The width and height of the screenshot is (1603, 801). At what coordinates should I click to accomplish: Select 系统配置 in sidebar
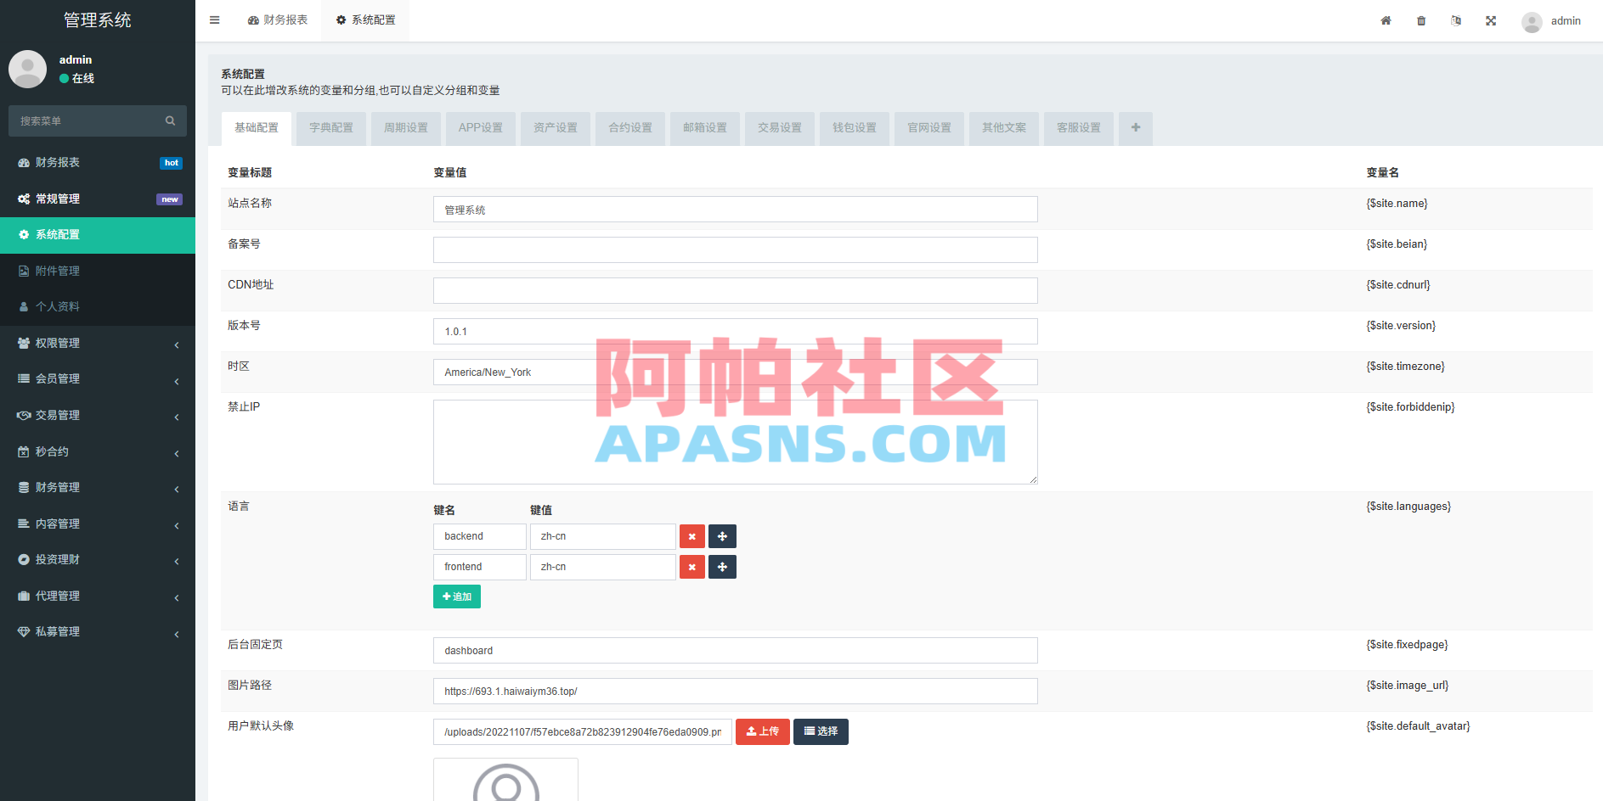coord(98,235)
